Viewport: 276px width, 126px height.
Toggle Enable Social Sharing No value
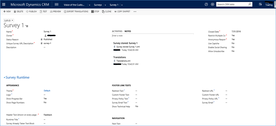coord(233,47)
